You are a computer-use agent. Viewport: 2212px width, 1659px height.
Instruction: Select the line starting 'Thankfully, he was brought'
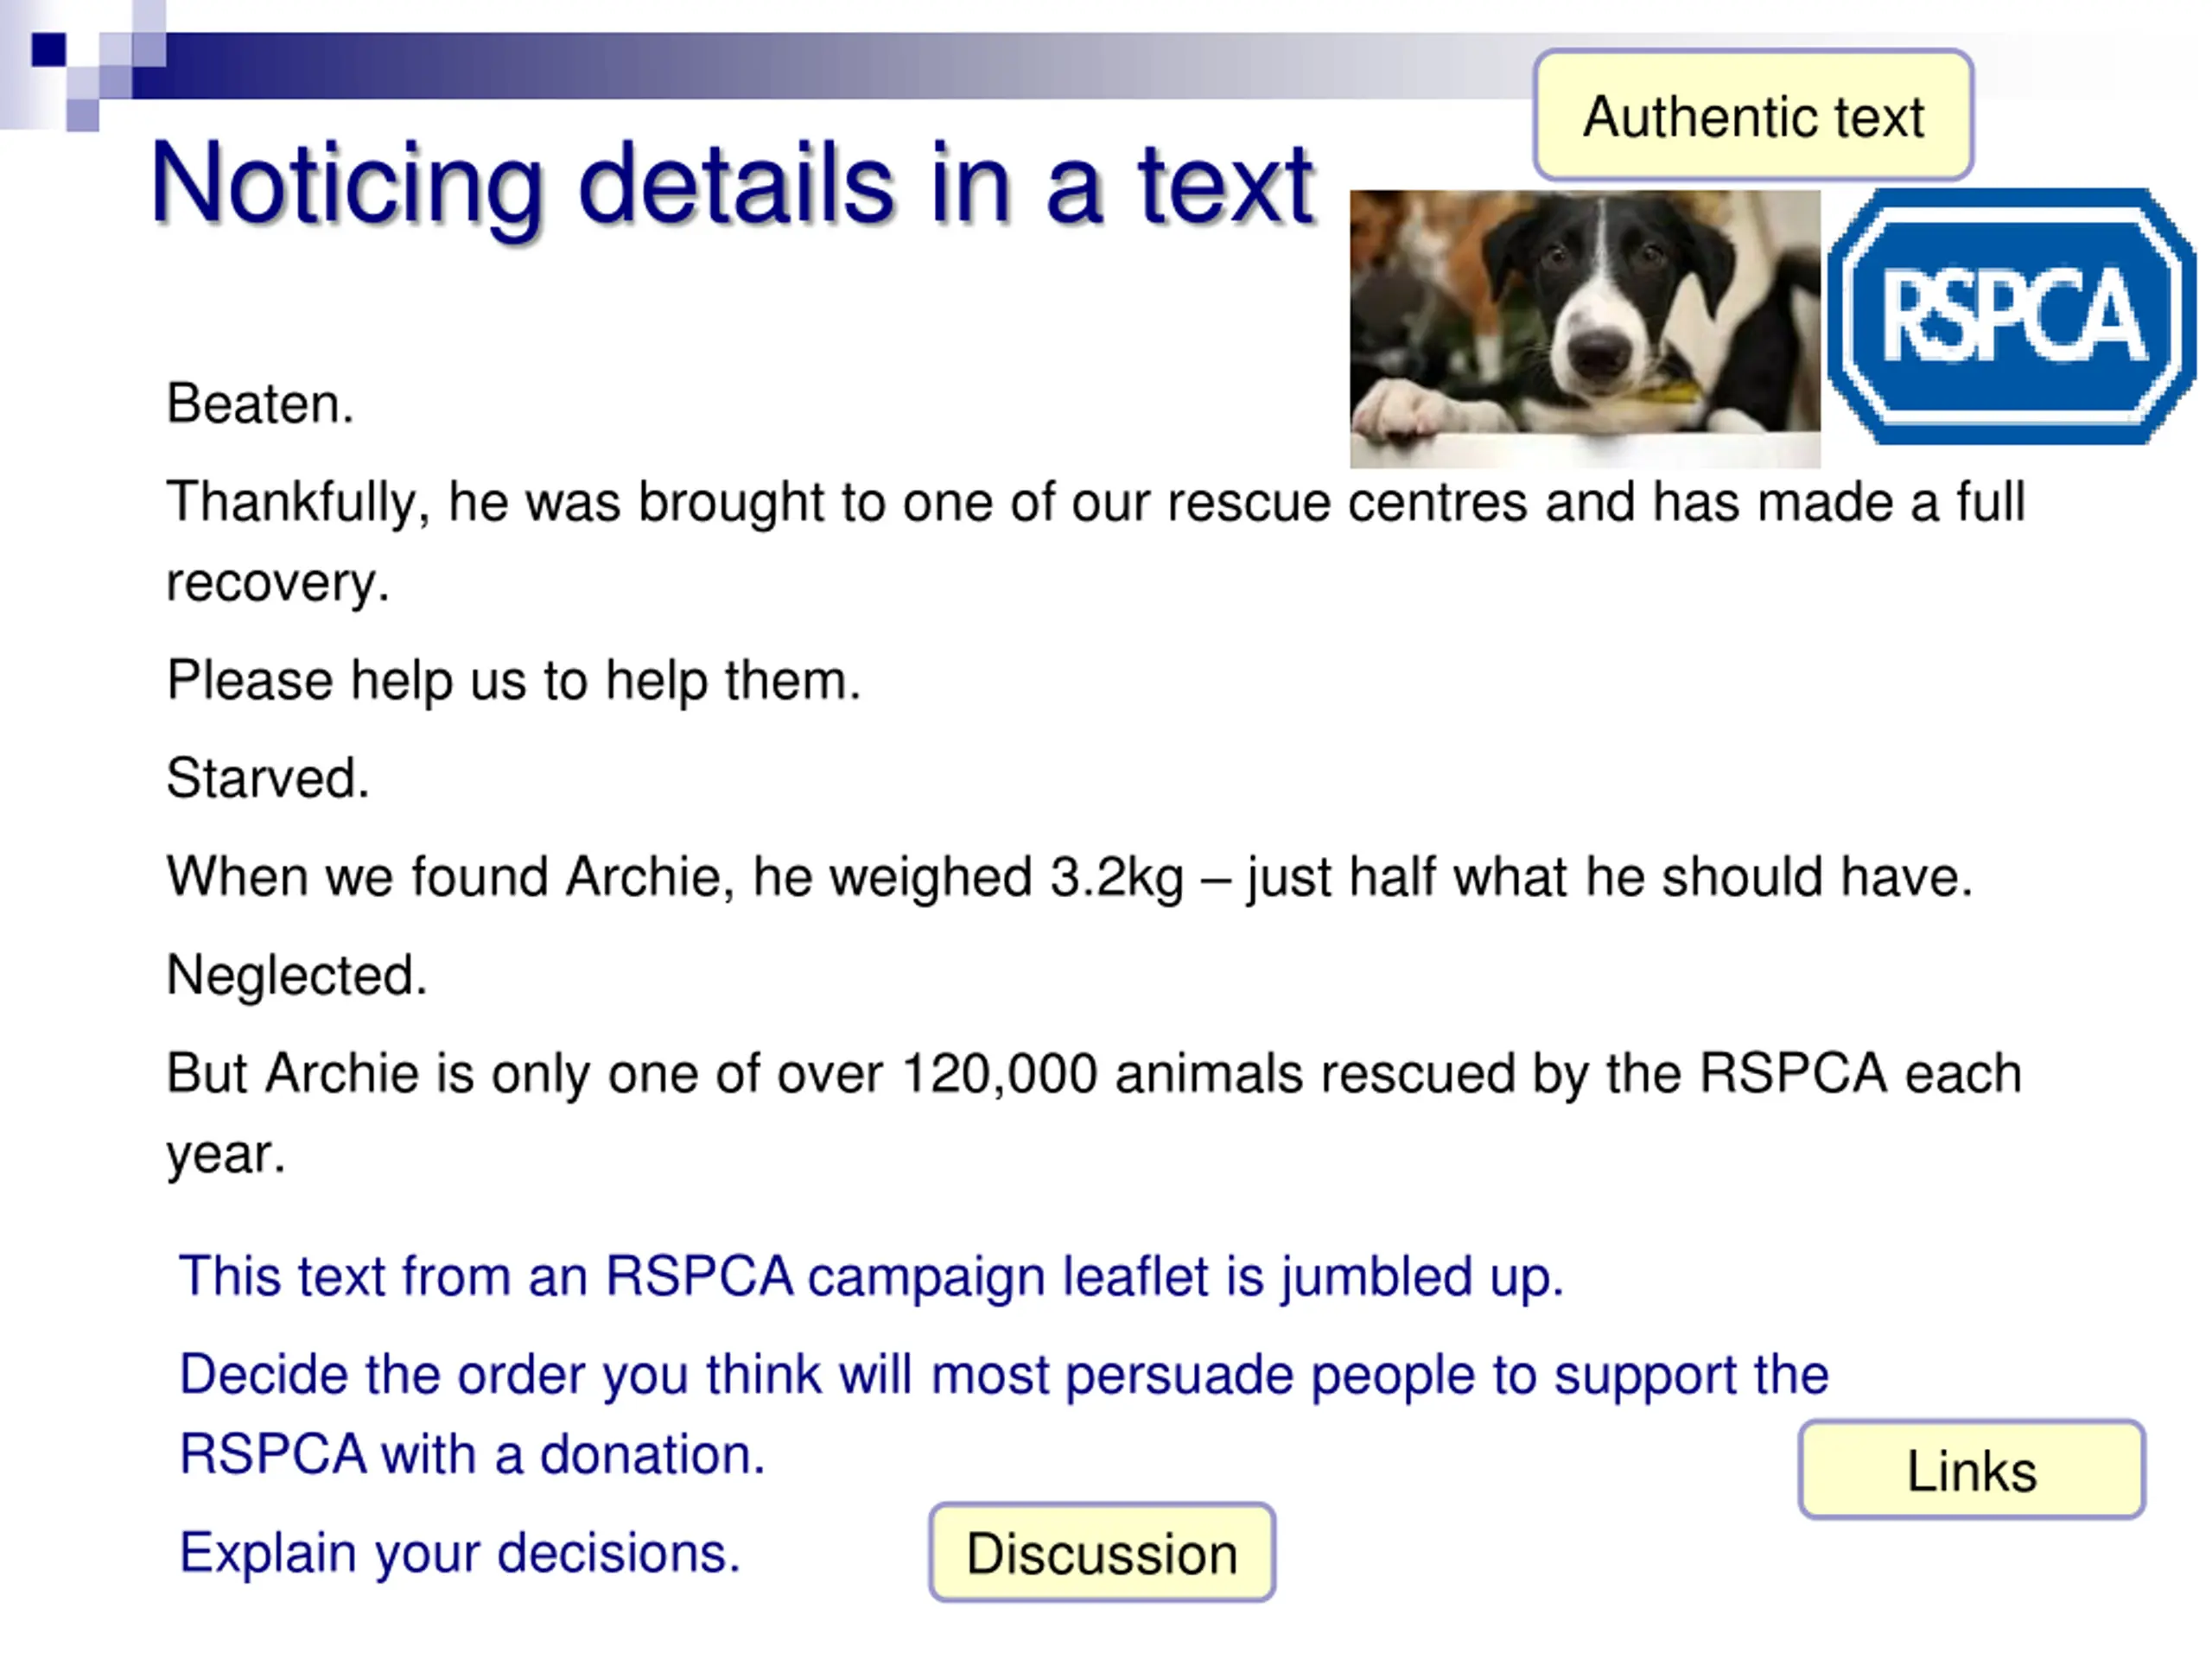click(x=1095, y=502)
